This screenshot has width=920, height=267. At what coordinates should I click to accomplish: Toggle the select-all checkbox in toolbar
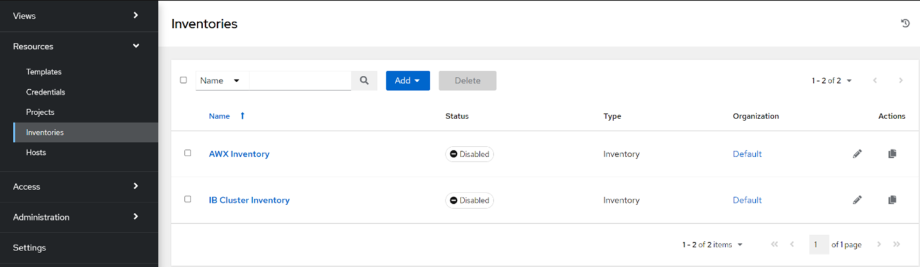183,80
